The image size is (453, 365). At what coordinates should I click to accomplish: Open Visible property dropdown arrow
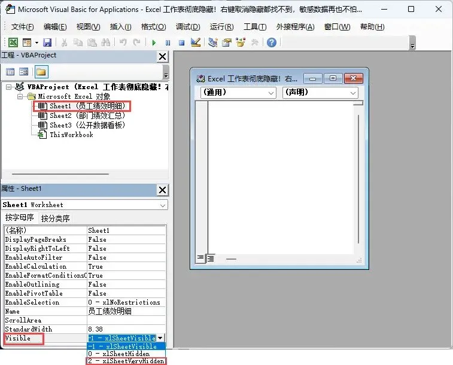(x=160, y=338)
